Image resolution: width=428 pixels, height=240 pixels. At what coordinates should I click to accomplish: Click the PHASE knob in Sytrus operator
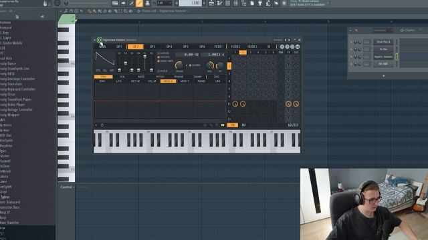tap(179, 65)
